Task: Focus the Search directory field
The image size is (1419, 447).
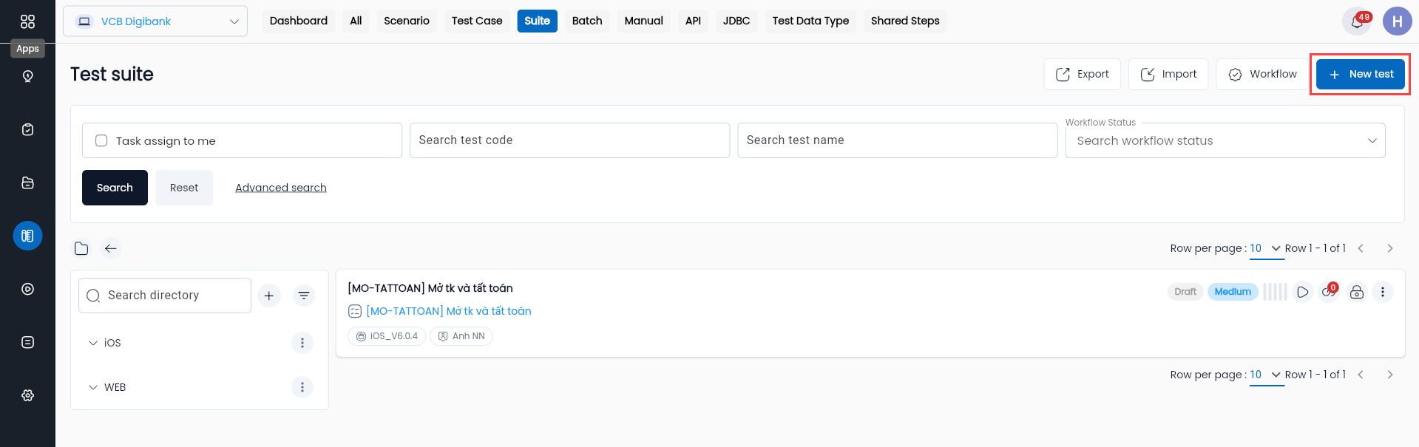Action: coord(165,296)
